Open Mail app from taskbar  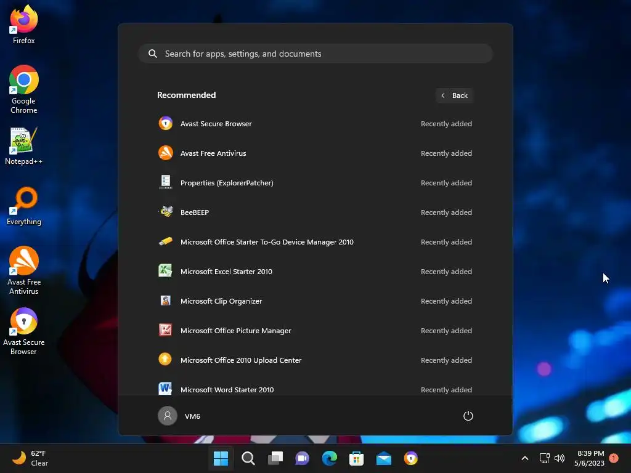click(384, 458)
